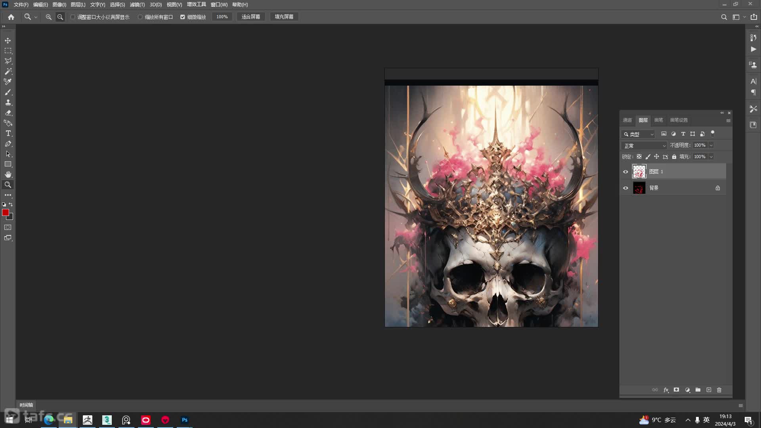The width and height of the screenshot is (761, 428).
Task: Collapse the Layers panel to icons
Action: pos(722,113)
